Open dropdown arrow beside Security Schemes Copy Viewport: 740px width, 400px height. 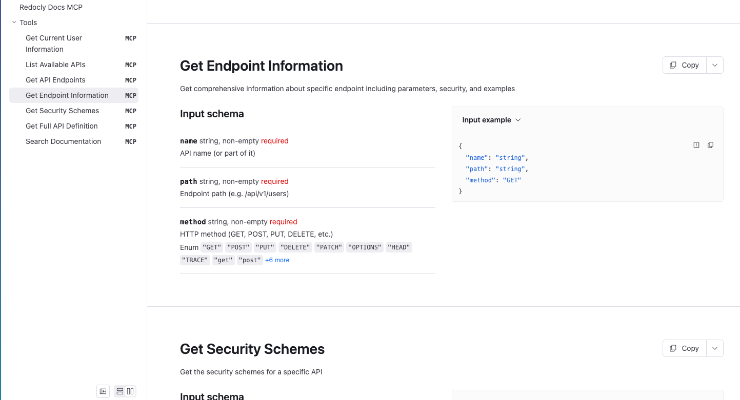(715, 348)
